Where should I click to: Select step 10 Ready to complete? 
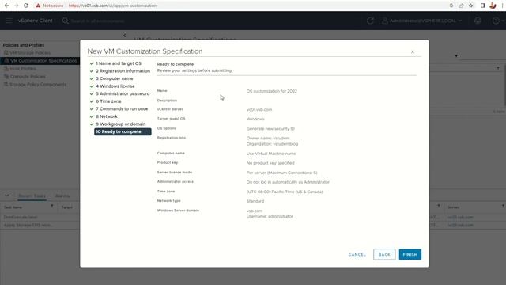(123, 132)
